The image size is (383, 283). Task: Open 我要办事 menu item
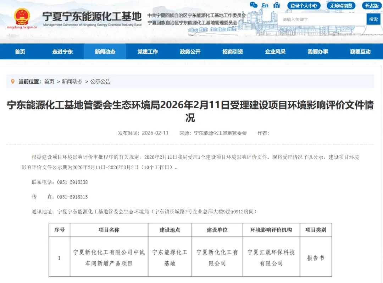[318, 51]
